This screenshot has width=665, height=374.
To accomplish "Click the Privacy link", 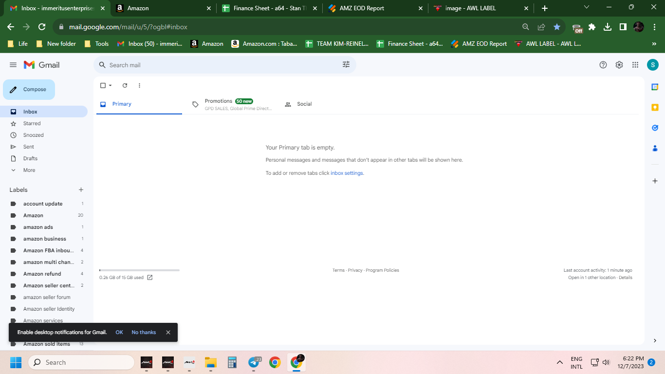I will tap(355, 270).
